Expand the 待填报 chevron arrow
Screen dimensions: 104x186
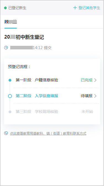(x=95, y=96)
